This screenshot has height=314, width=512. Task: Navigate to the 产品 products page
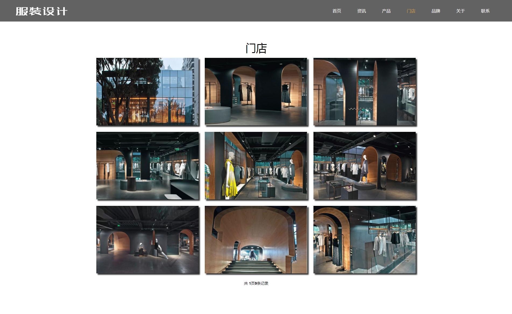(386, 11)
